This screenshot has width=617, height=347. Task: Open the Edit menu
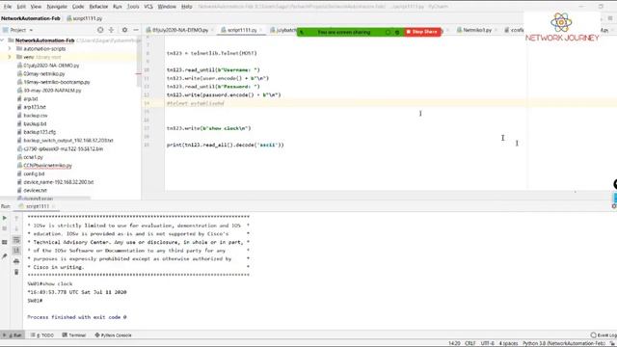[x=21, y=7]
